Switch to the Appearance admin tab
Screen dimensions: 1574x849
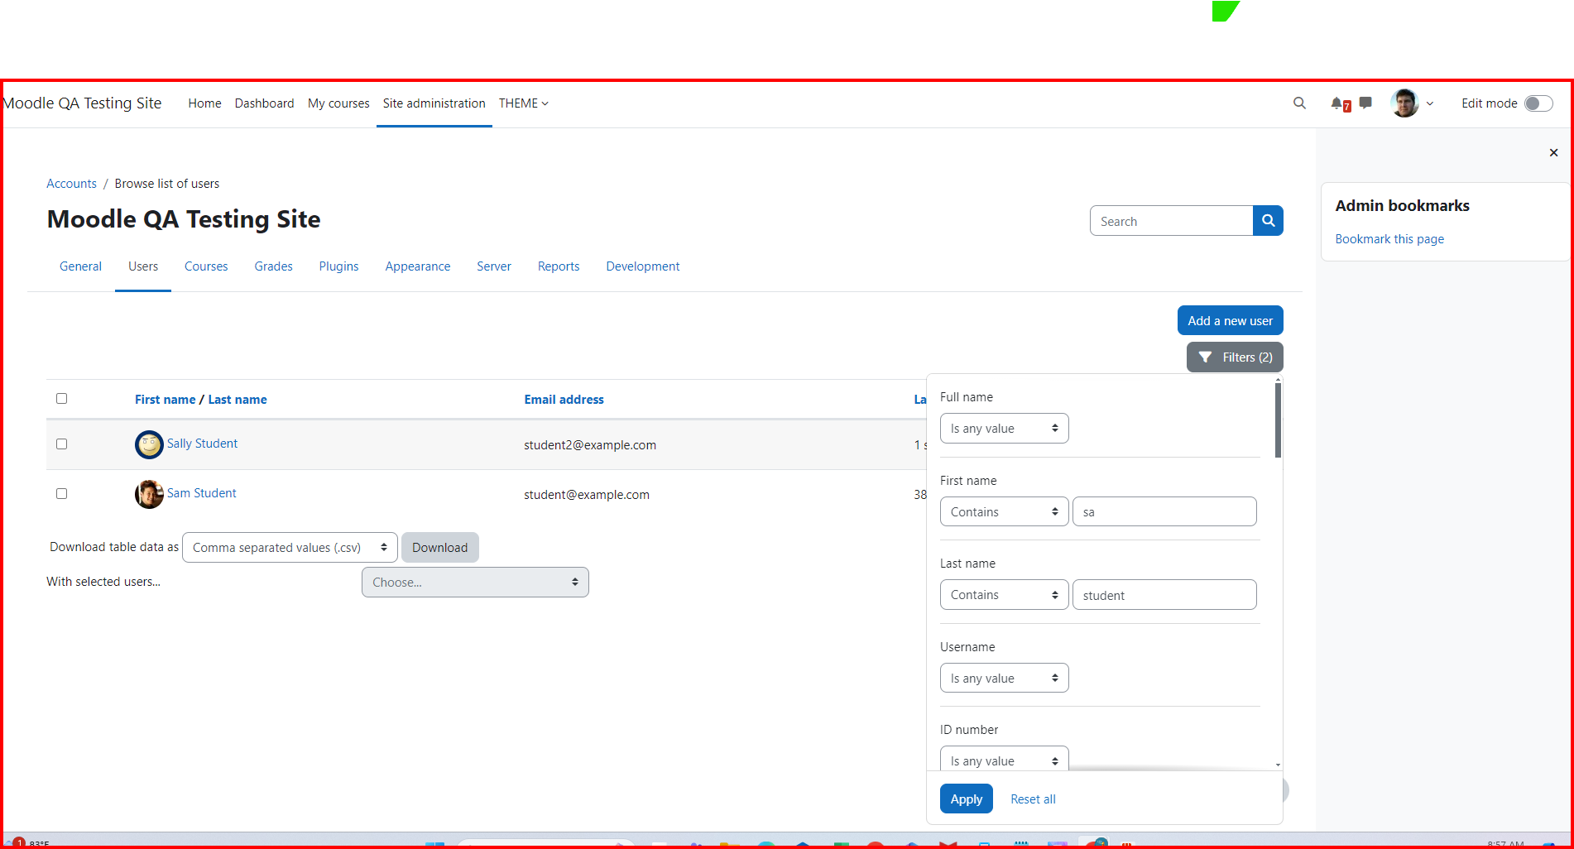pos(418,266)
